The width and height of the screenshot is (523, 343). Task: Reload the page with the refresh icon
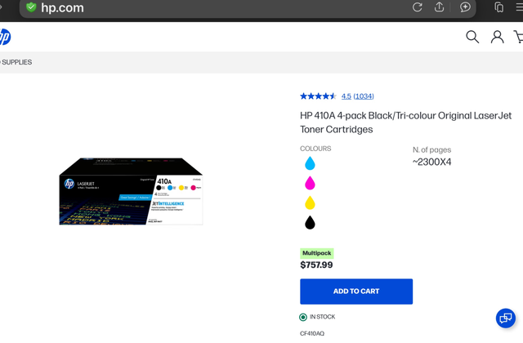point(417,7)
